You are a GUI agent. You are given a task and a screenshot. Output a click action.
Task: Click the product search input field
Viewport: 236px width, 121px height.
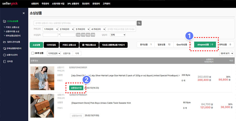(85, 23)
